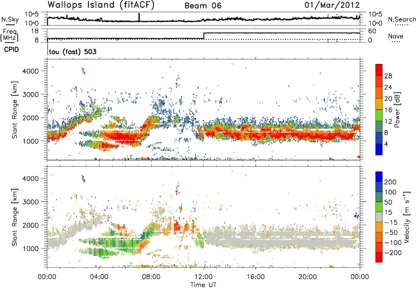Click the 'N.Sky' legend label
Image resolution: width=416 pixels, height=288 pixels.
tap(10, 19)
